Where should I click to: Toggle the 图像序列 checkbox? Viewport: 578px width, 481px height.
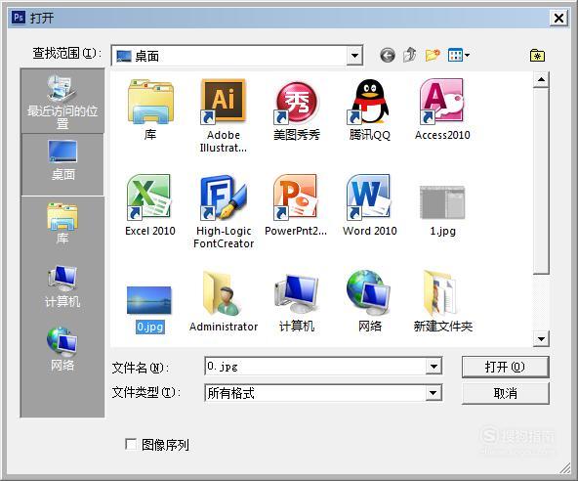pyautogui.click(x=131, y=444)
